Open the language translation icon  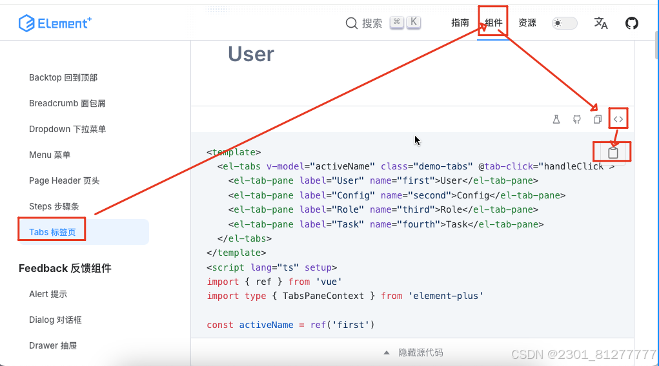tap(600, 23)
